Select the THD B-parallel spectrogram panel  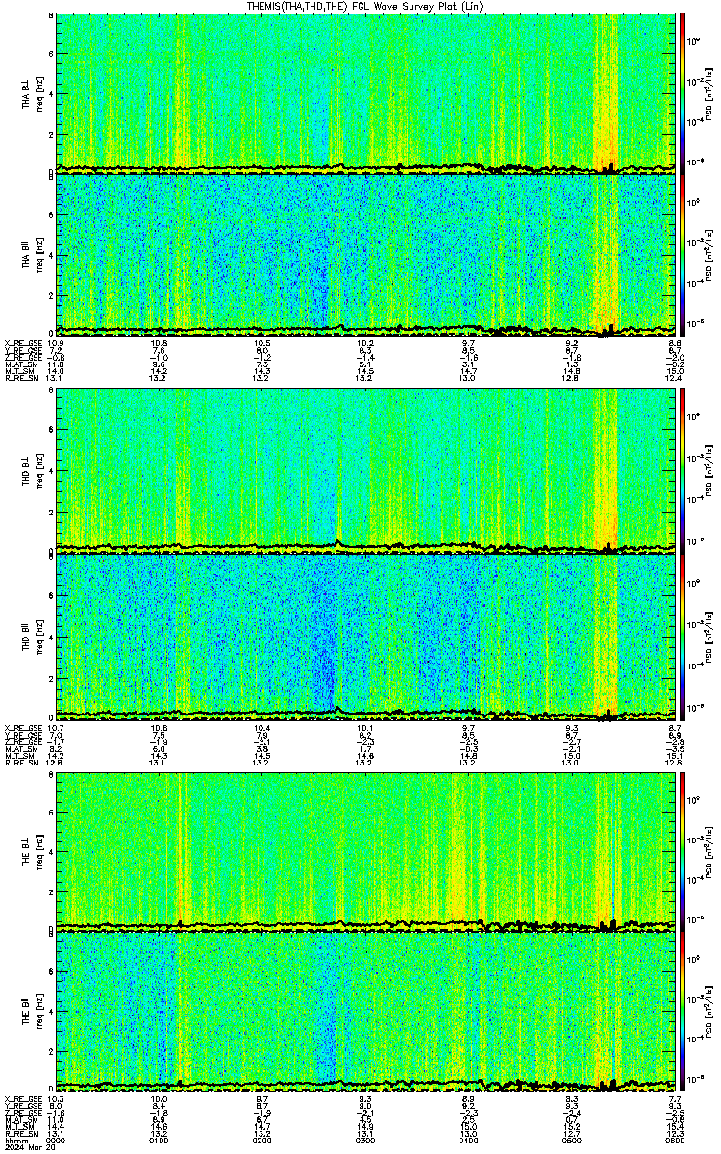363,637
